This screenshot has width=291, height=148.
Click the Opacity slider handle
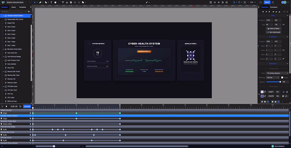280,82
